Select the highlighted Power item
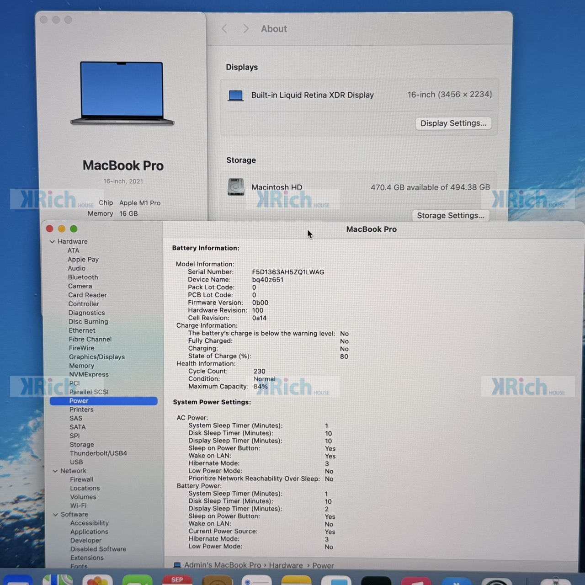The height and width of the screenshot is (585, 585). click(104, 401)
